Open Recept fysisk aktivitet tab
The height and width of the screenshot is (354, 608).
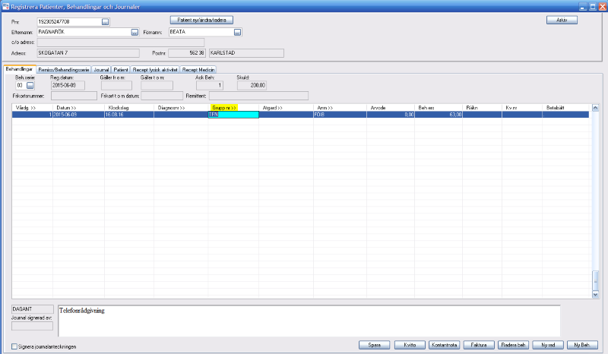[155, 70]
